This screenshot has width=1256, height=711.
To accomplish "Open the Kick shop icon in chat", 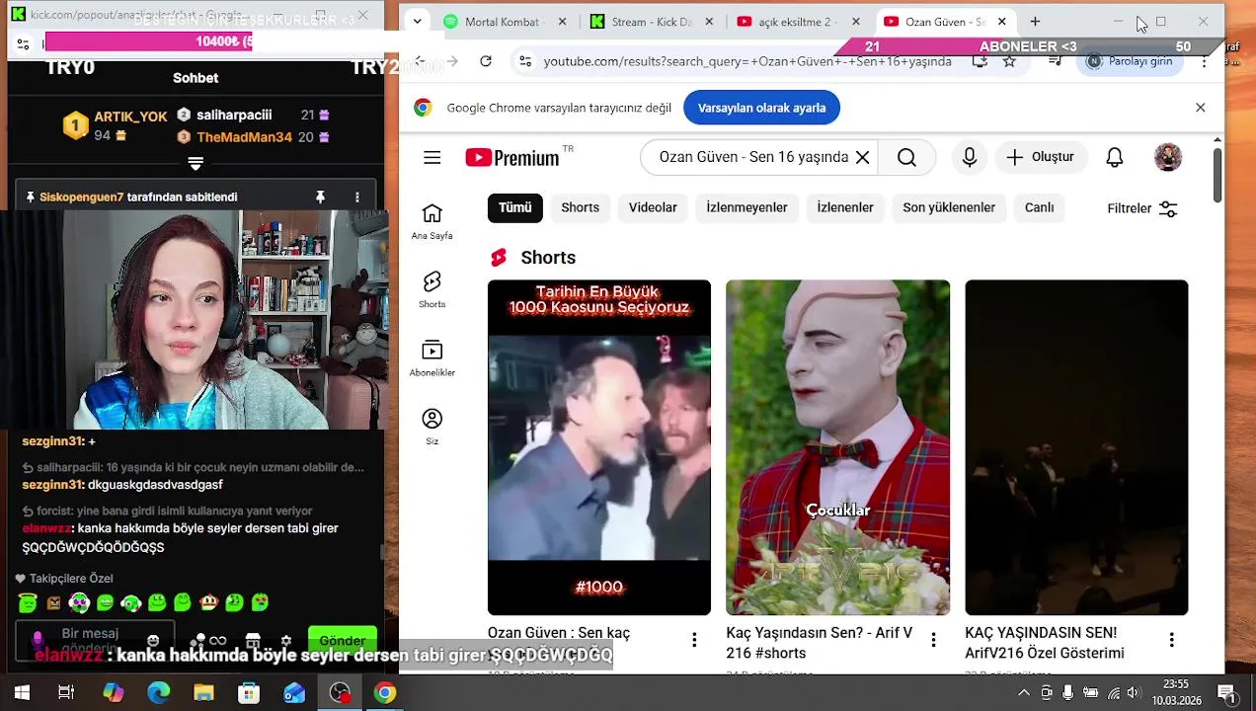I will coord(253,640).
